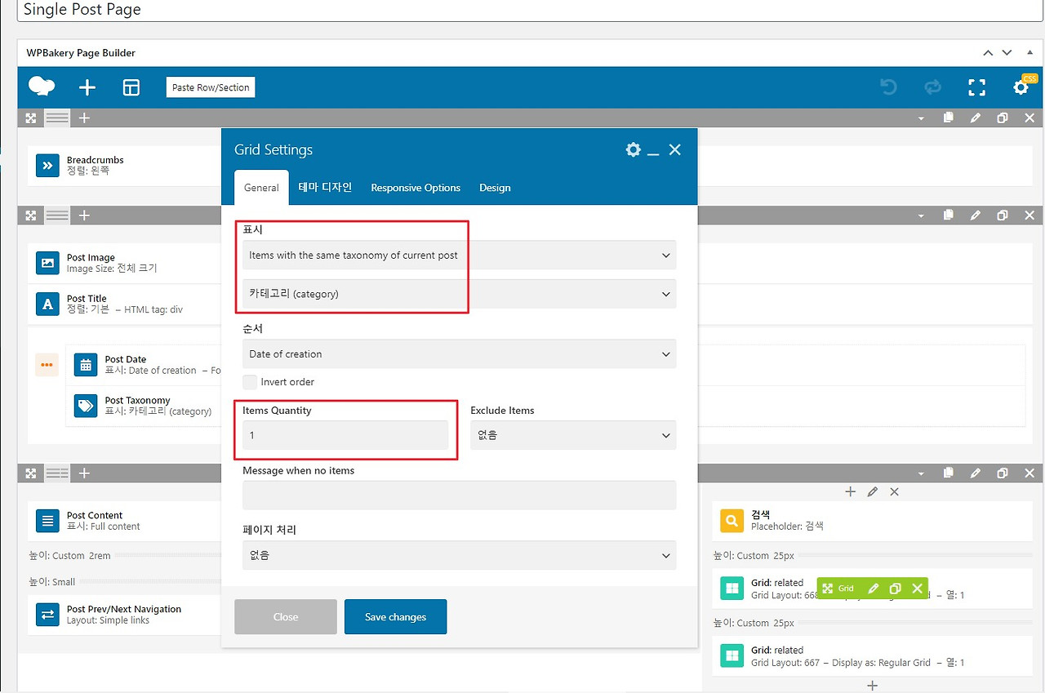Image resolution: width=1045 pixels, height=693 pixels.
Task: Open the Exclude Items dropdown
Action: [x=573, y=435]
